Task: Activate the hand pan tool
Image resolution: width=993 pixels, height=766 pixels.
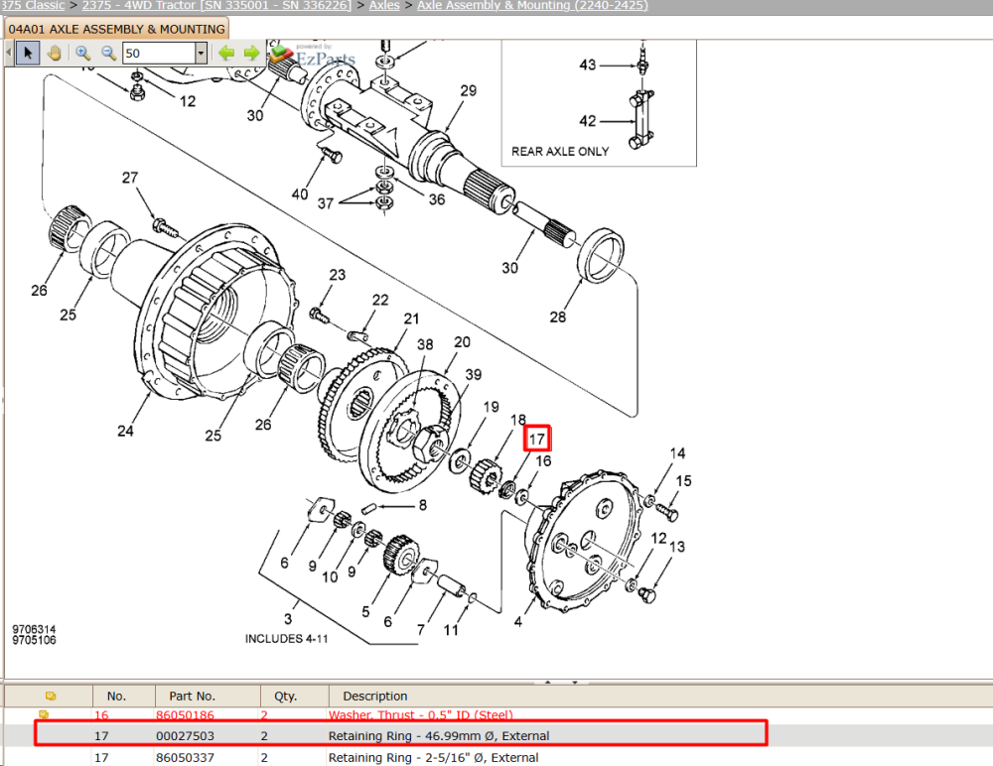Action: (x=55, y=53)
